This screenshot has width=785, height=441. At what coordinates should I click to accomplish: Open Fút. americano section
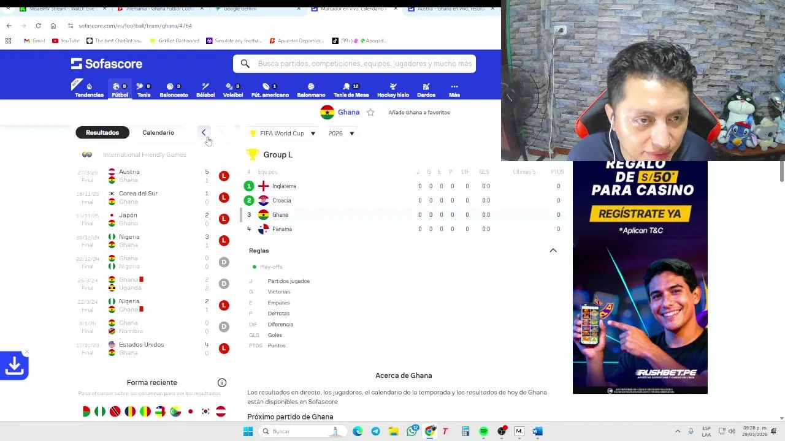point(270,90)
